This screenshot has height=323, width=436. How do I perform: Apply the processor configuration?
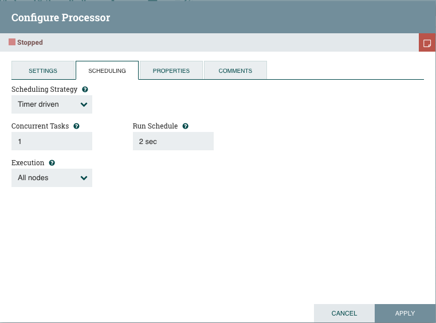pos(405,313)
